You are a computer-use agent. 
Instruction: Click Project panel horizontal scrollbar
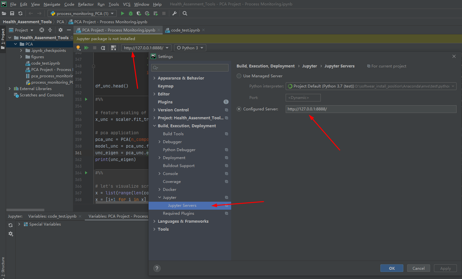tap(25, 210)
